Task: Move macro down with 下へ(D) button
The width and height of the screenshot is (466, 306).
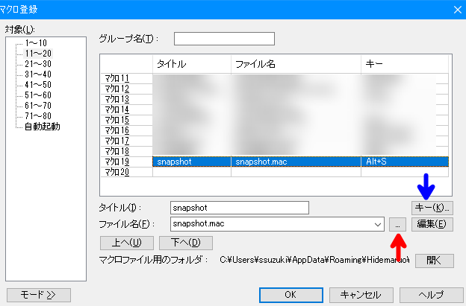Action: [x=186, y=243]
